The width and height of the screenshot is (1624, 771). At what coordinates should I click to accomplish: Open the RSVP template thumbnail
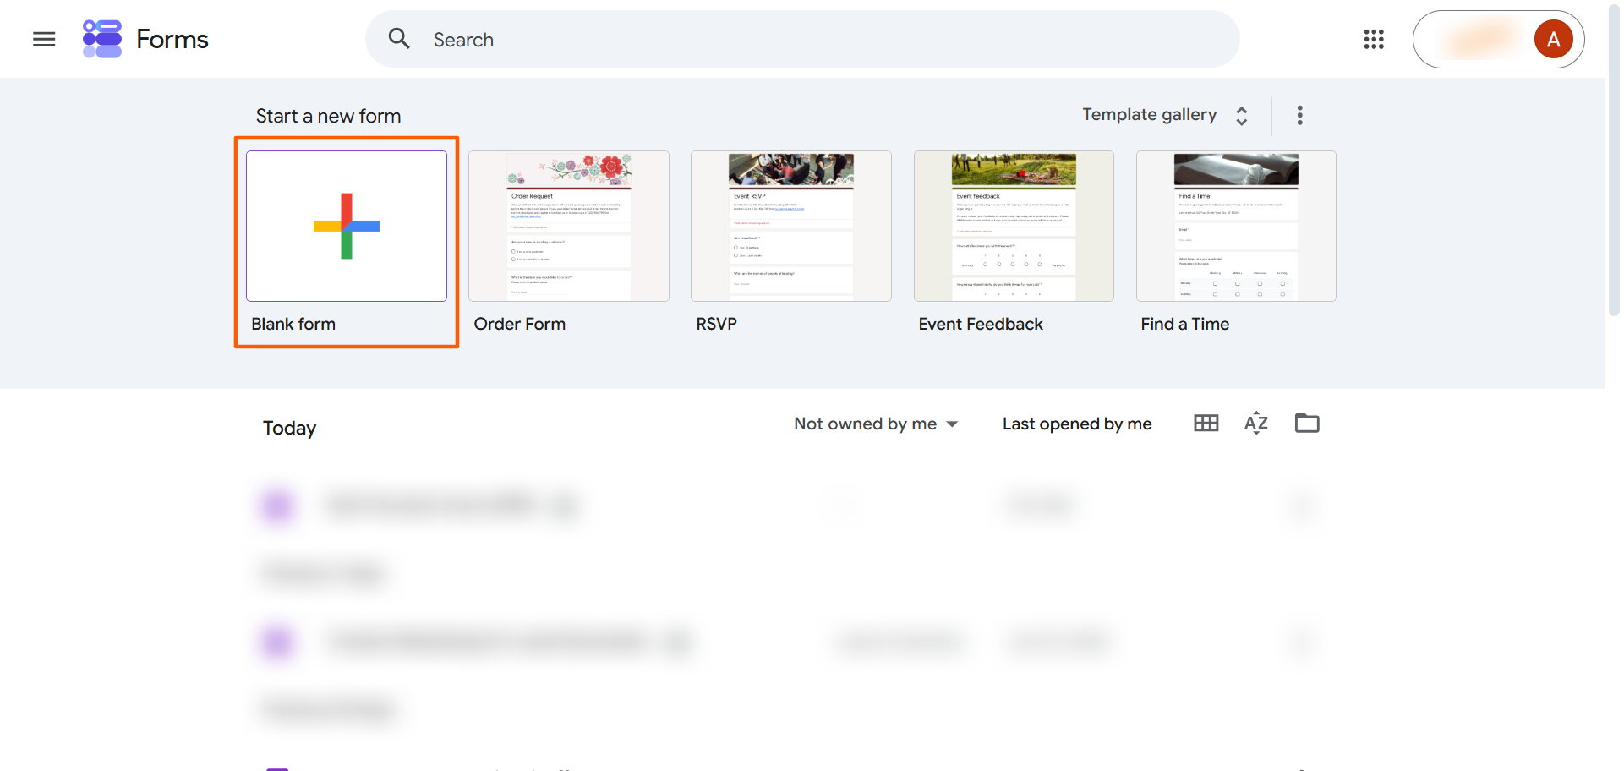coord(791,226)
